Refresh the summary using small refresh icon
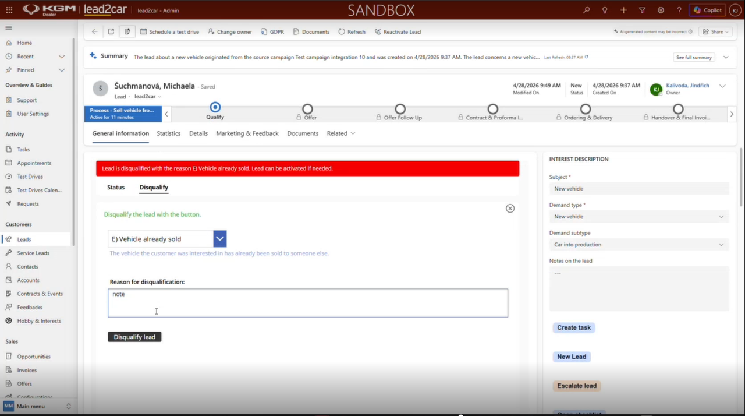The height and width of the screenshot is (416, 745). pos(587,57)
